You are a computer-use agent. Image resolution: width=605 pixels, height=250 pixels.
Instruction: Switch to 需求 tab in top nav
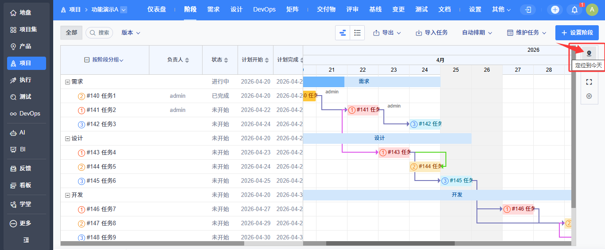[x=213, y=10]
